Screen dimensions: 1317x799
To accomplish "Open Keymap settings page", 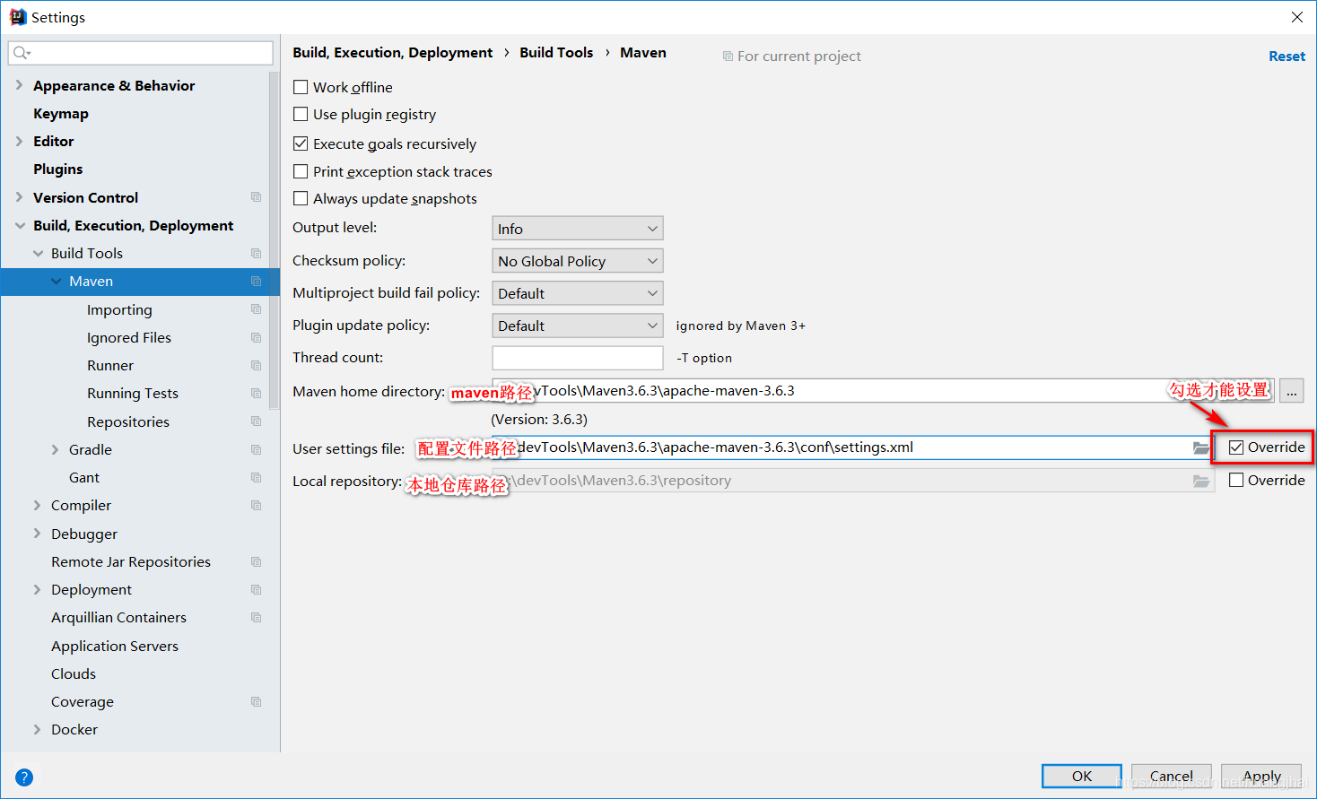I will (61, 113).
